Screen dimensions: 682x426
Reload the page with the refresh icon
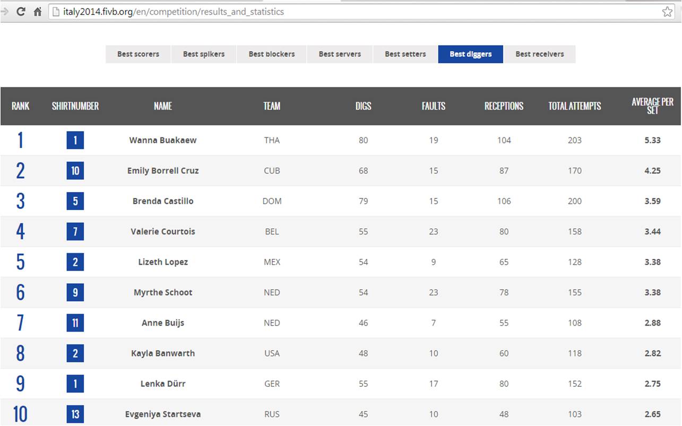pos(21,11)
